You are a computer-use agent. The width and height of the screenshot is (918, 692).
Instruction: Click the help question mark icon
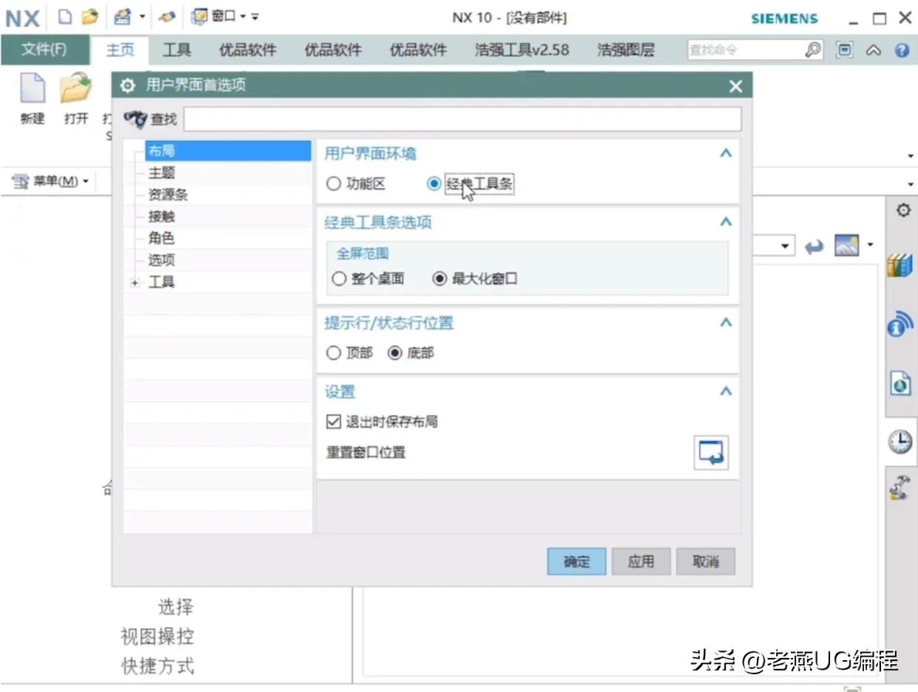pyautogui.click(x=901, y=50)
